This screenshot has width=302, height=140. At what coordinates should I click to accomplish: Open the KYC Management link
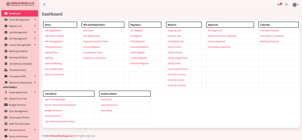[x=54, y=41]
